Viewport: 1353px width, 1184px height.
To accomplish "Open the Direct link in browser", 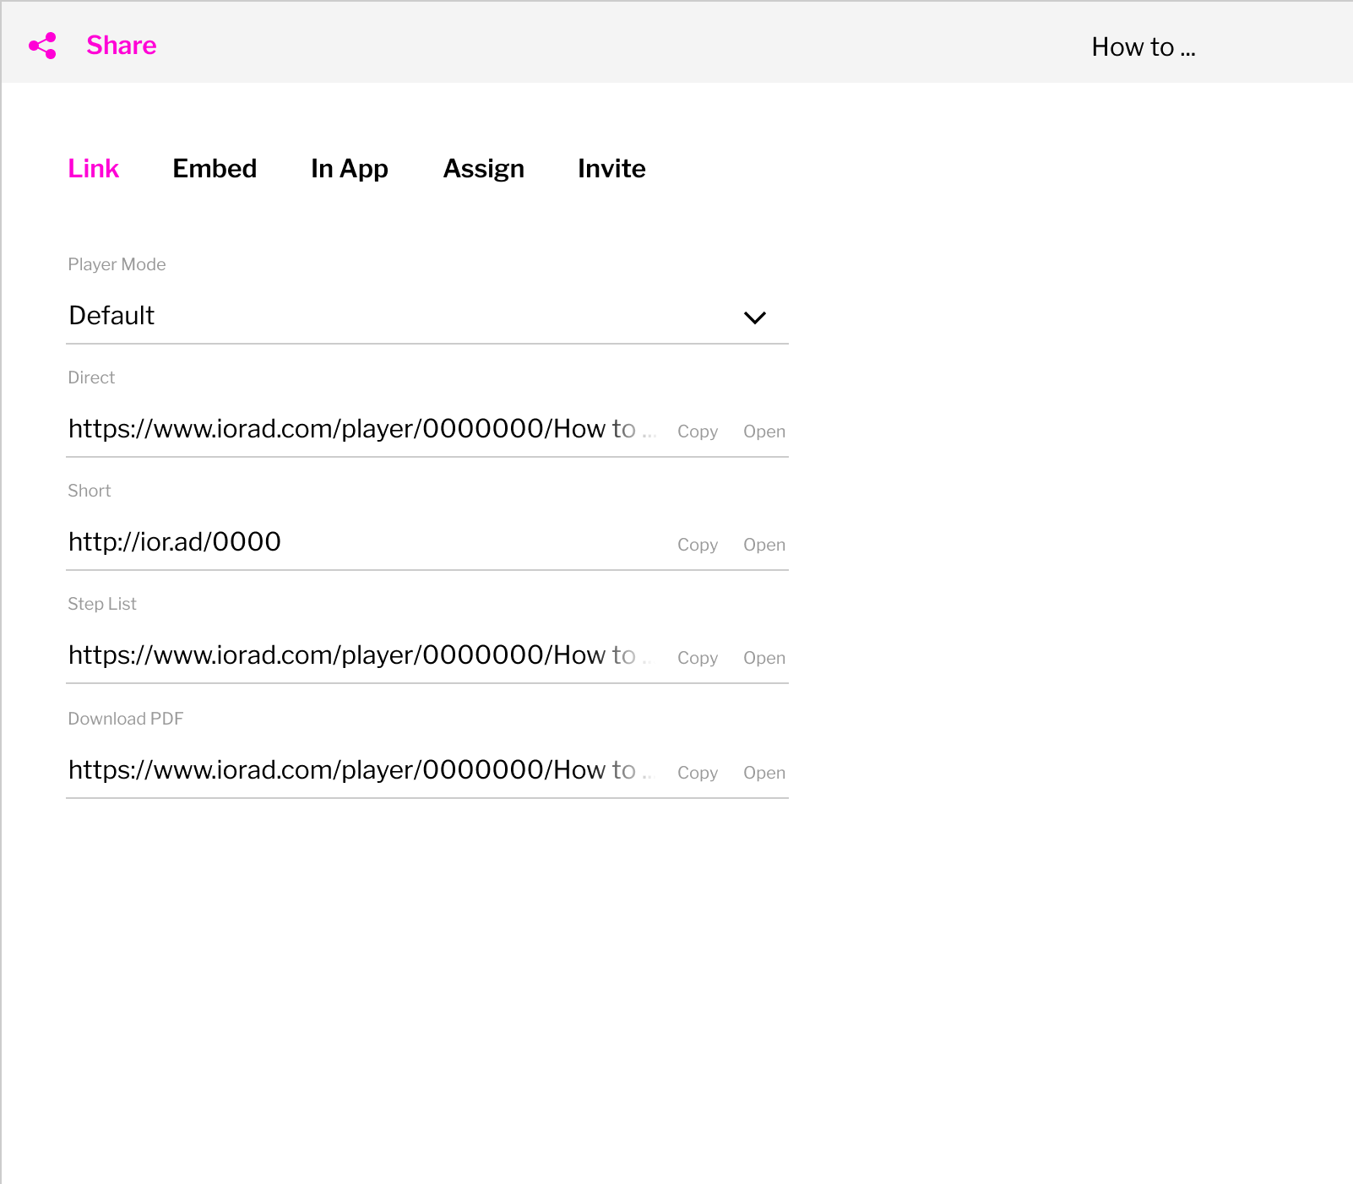I will pyautogui.click(x=763, y=431).
